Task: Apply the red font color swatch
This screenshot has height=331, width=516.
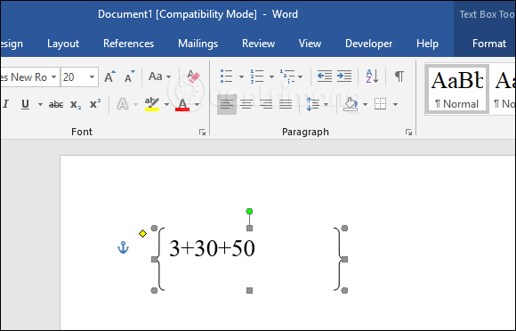Action: pos(182,105)
